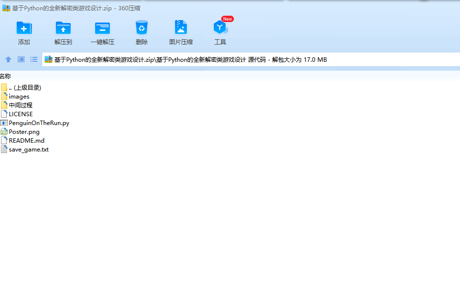Click the PenguinOnTheRun.py file icon

point(4,123)
